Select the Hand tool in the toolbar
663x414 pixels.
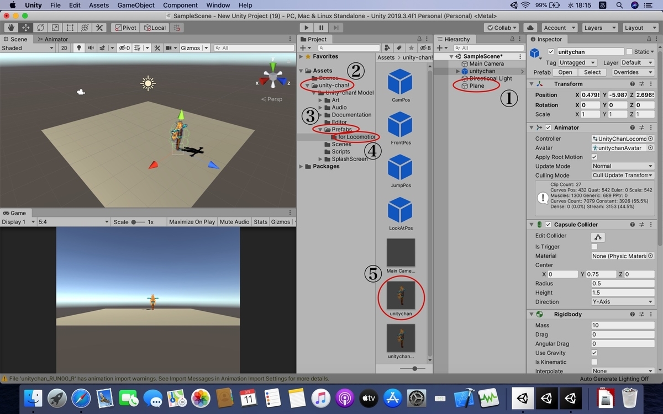pyautogui.click(x=11, y=28)
